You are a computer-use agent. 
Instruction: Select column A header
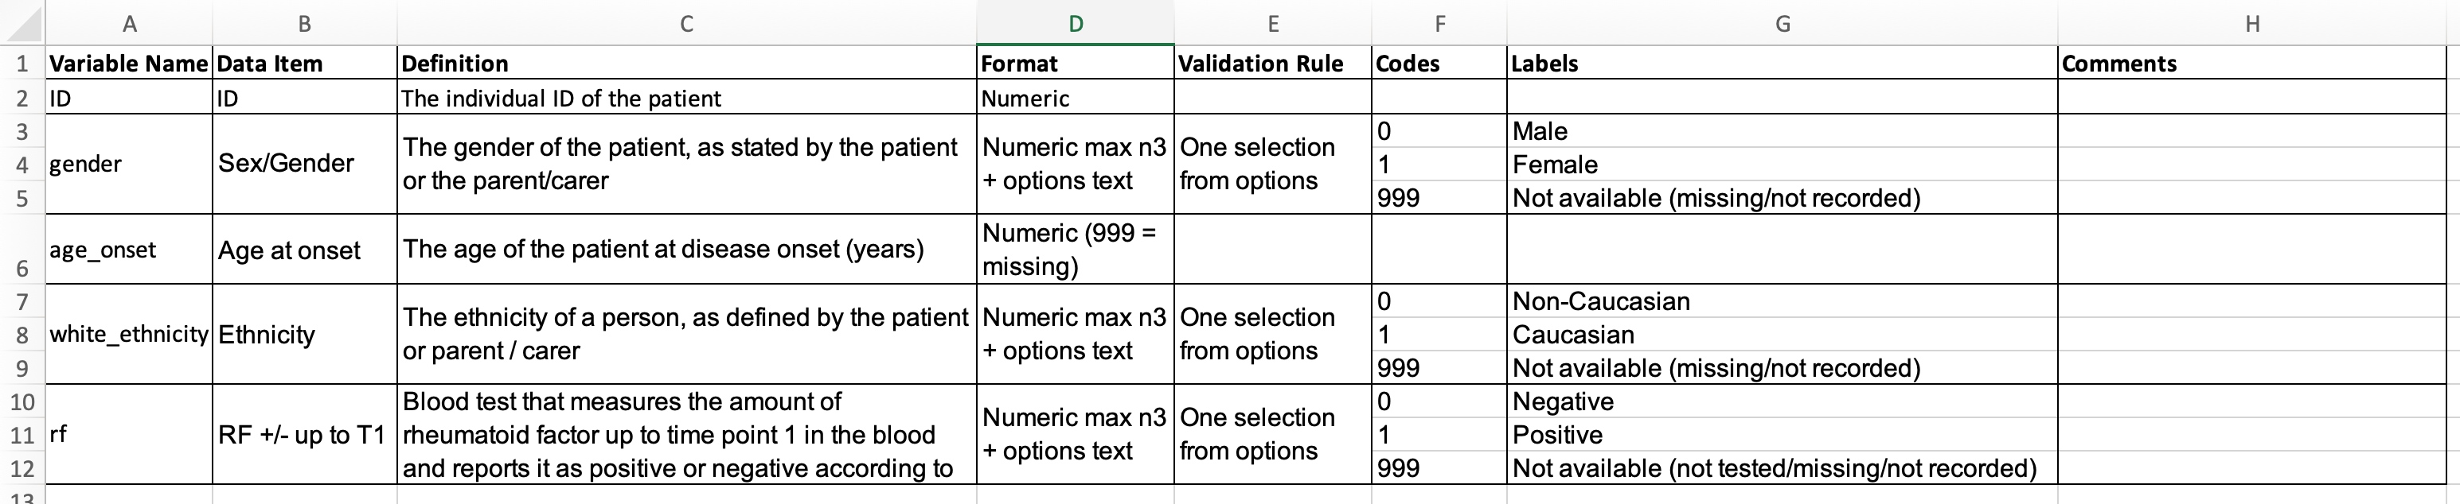coord(129,23)
